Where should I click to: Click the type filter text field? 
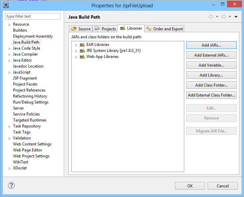coord(33,16)
